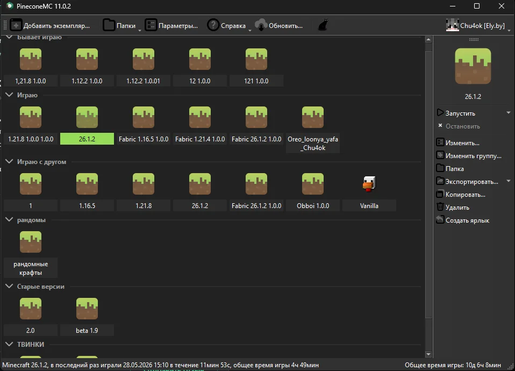This screenshot has height=371, width=515.
Task: Open the Папки folder toolbar button
Action: 119,25
